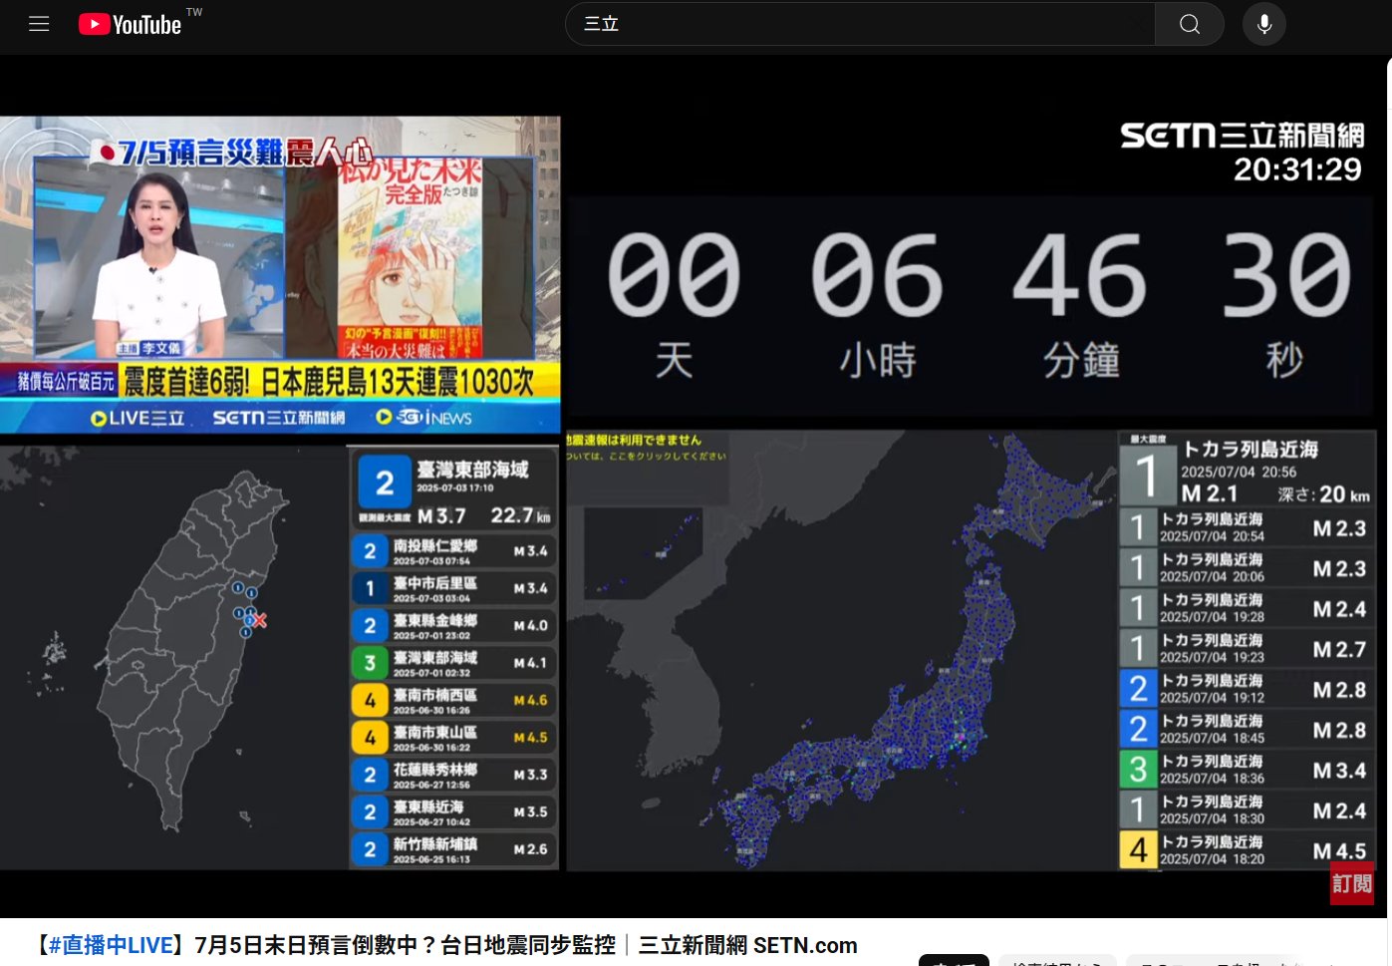Open the #直播中LIVE hashtag link

[x=111, y=945]
